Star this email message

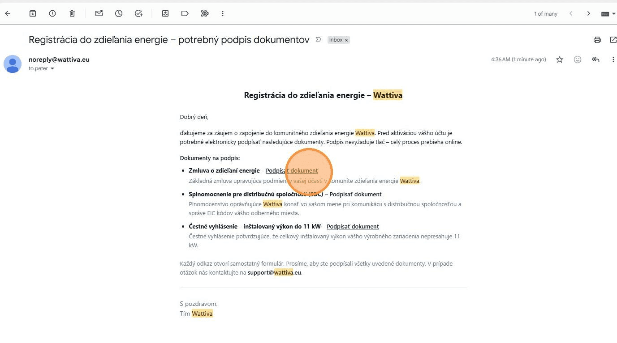pyautogui.click(x=560, y=59)
